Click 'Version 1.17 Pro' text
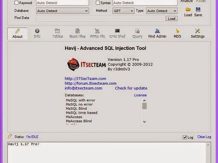This screenshot has height=163, width=218. click(x=123, y=60)
